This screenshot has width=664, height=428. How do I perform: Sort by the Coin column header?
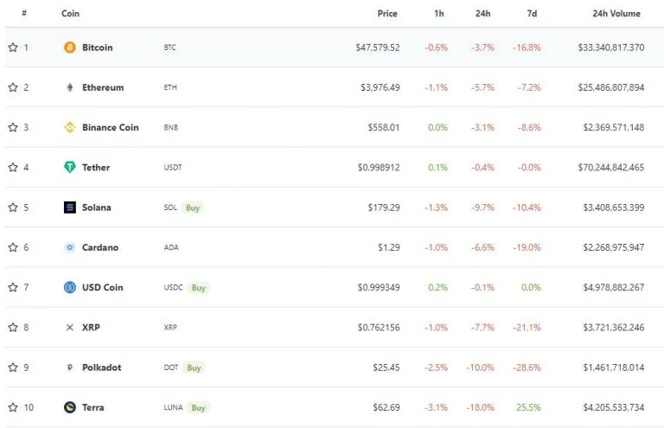click(70, 14)
